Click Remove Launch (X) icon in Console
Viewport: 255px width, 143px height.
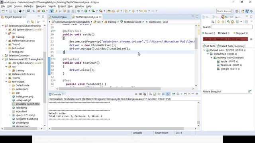[141, 94]
